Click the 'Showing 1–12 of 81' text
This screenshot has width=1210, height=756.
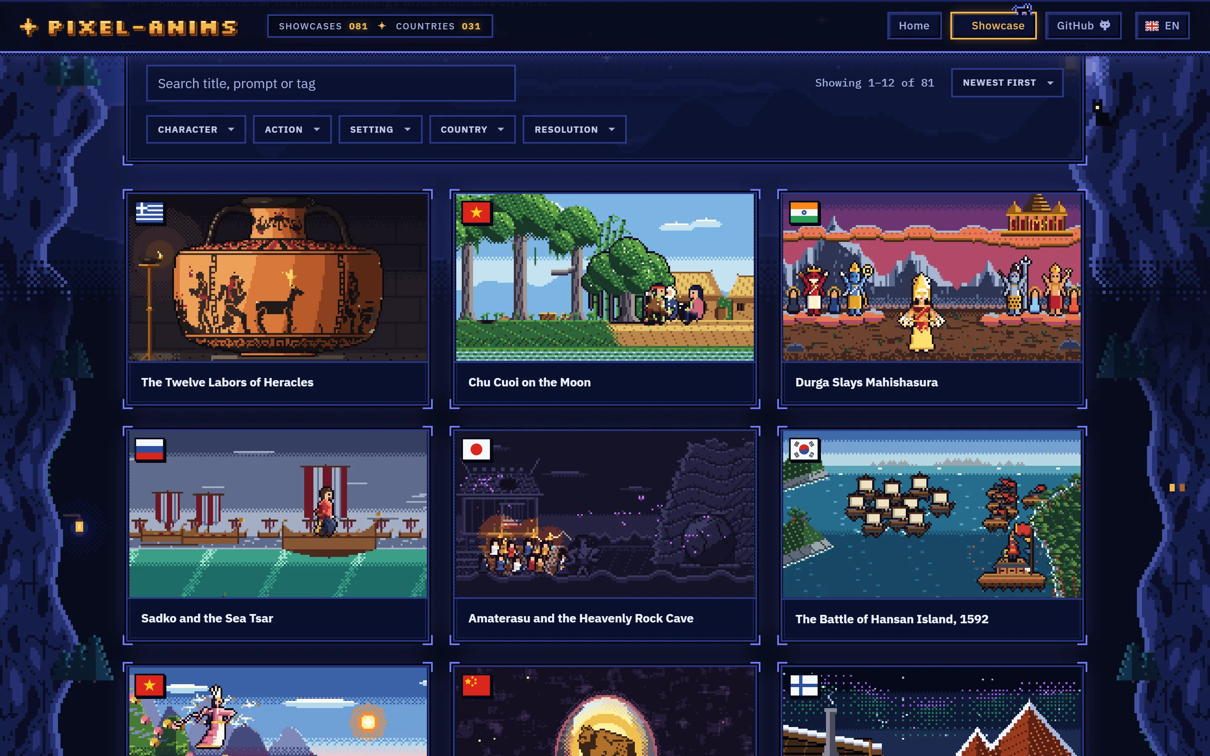(x=874, y=83)
